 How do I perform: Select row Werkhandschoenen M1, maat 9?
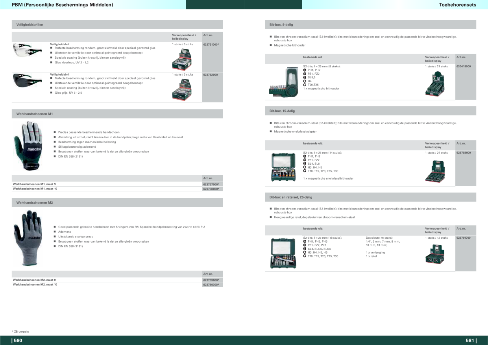(117, 184)
